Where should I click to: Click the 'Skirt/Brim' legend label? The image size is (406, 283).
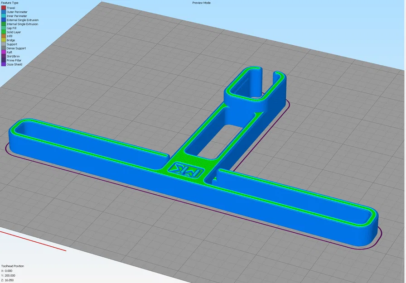pos(13,56)
